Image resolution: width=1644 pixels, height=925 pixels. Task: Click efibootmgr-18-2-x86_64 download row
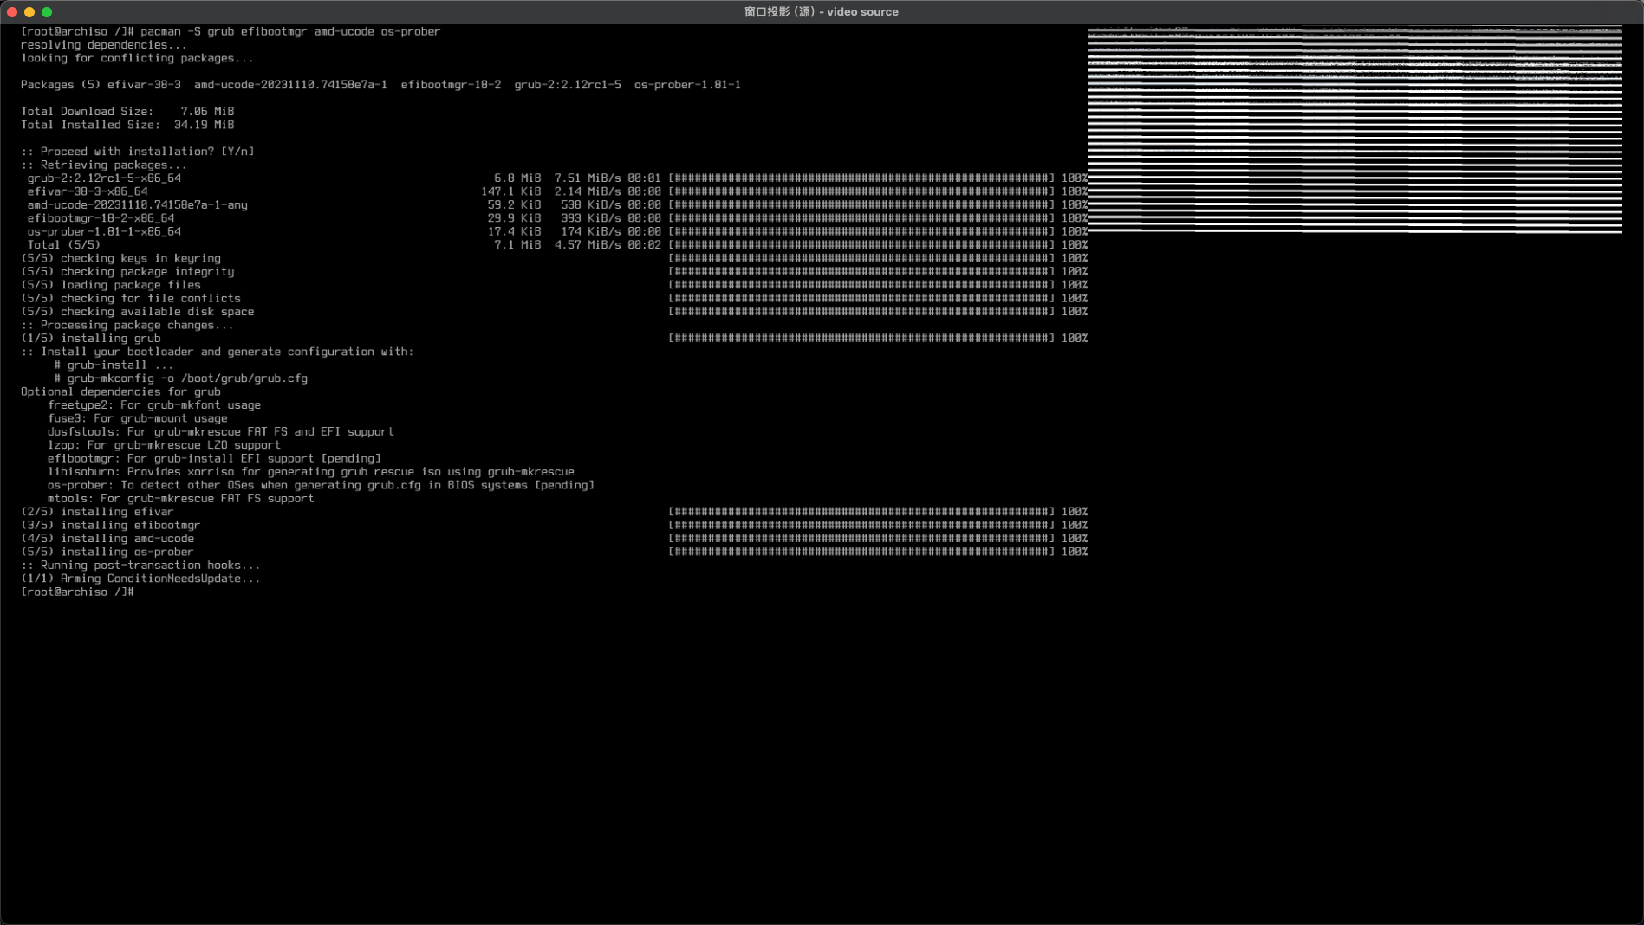(x=557, y=218)
